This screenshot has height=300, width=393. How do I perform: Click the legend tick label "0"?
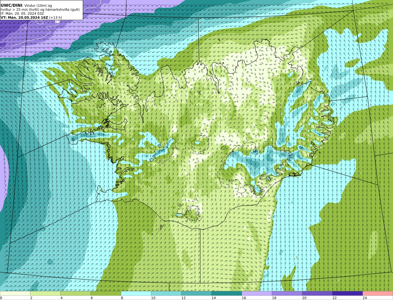click(x=1, y=298)
